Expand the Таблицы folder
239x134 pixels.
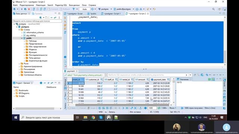(x=24, y=41)
